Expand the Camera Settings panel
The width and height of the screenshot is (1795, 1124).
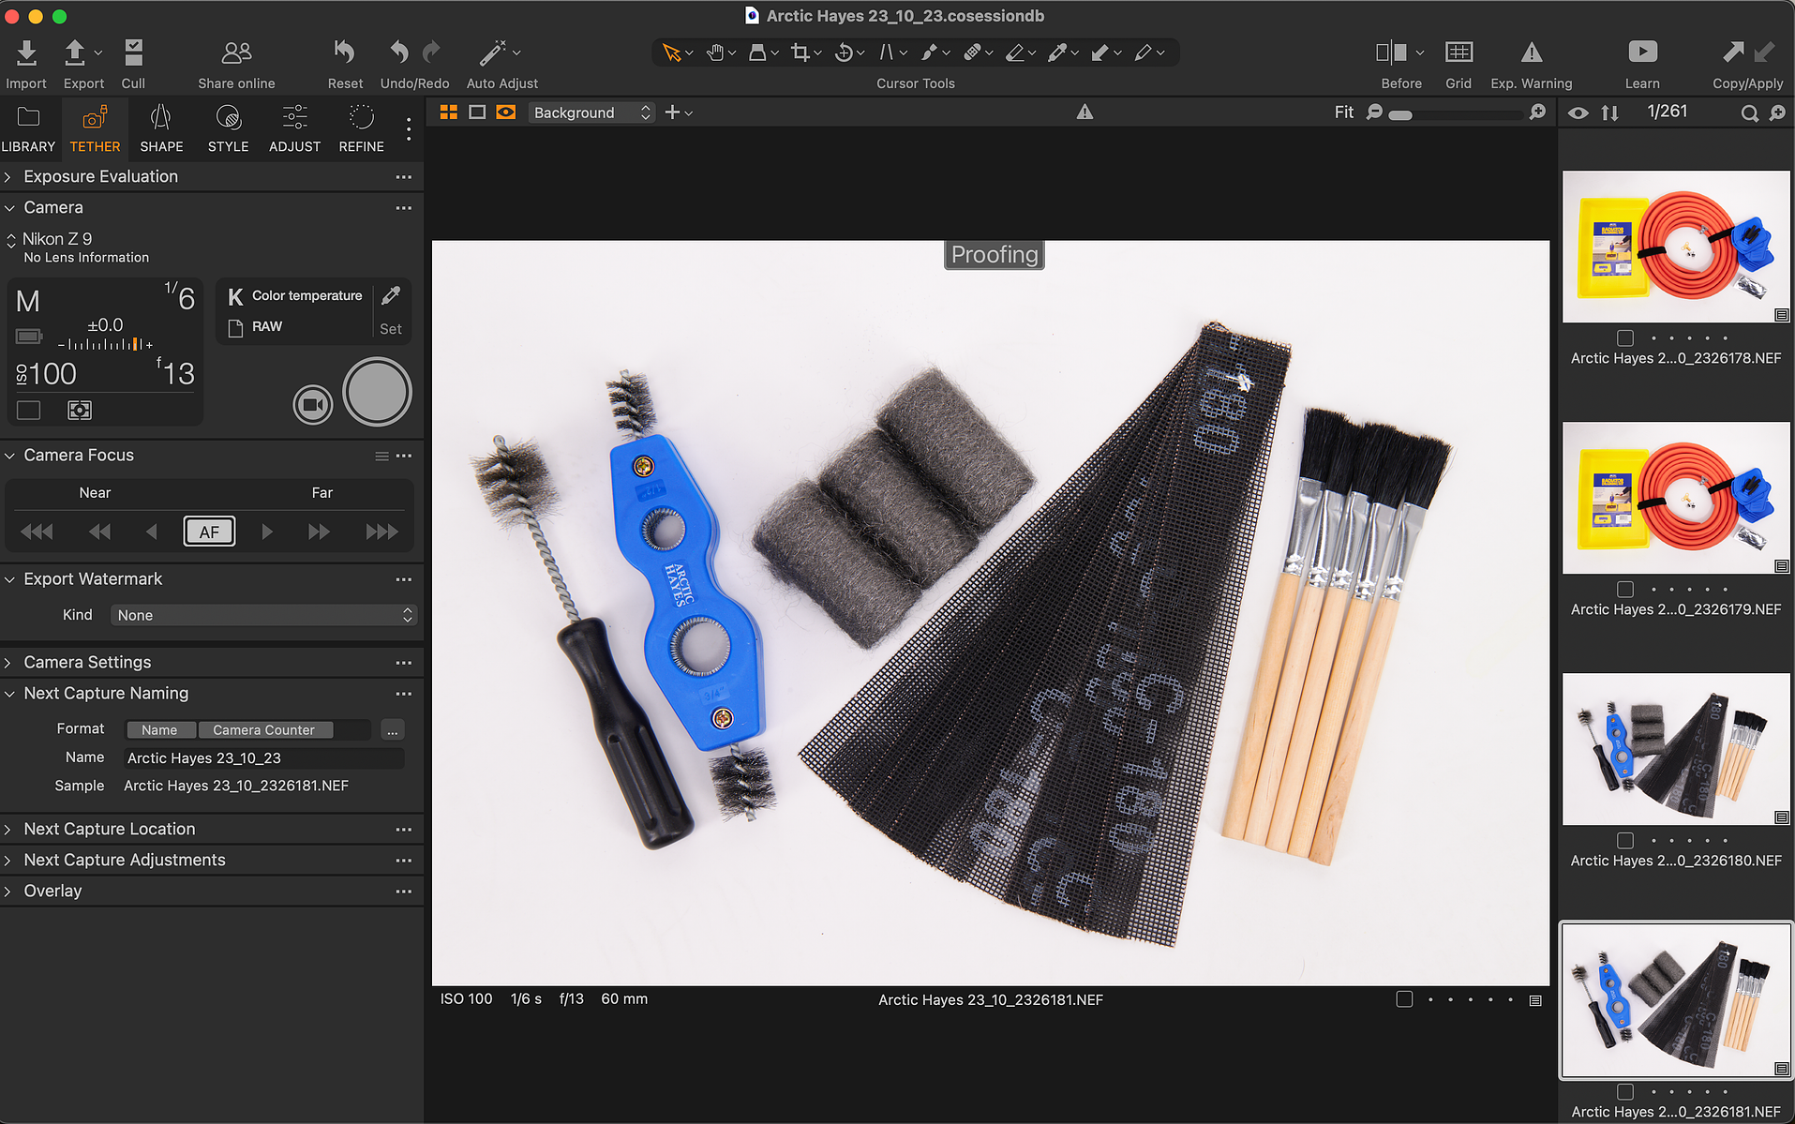(x=8, y=663)
